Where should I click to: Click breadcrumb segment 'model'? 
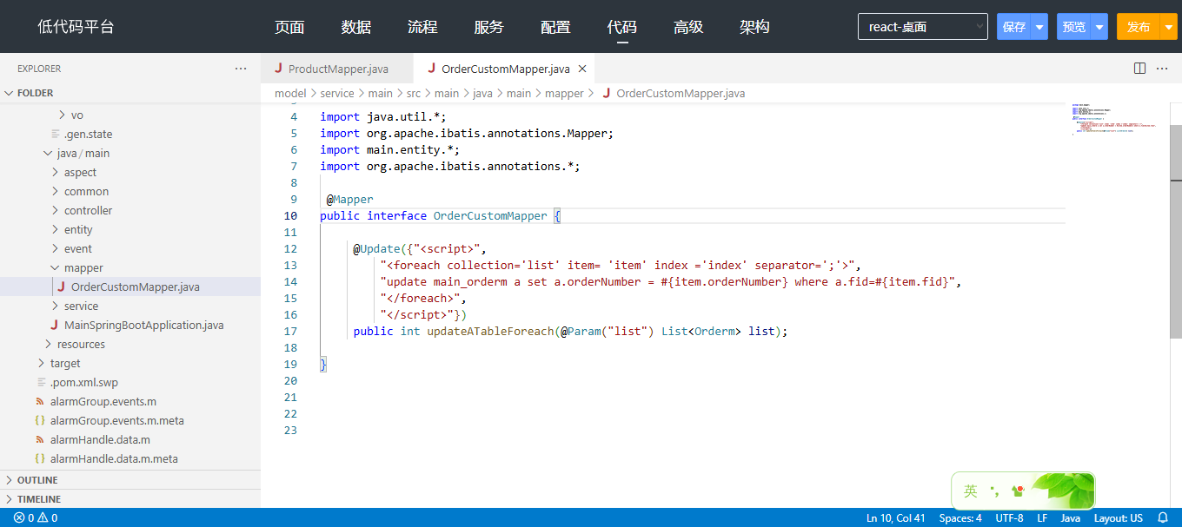(290, 93)
